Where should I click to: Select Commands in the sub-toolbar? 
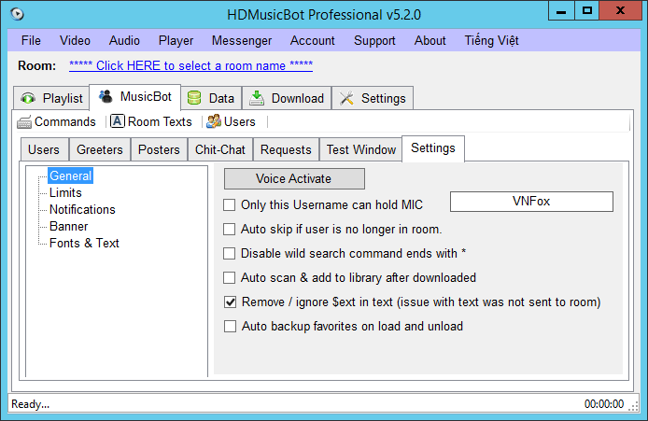(x=57, y=122)
